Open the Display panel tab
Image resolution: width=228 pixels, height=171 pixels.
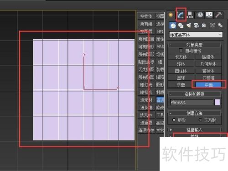point(209,15)
